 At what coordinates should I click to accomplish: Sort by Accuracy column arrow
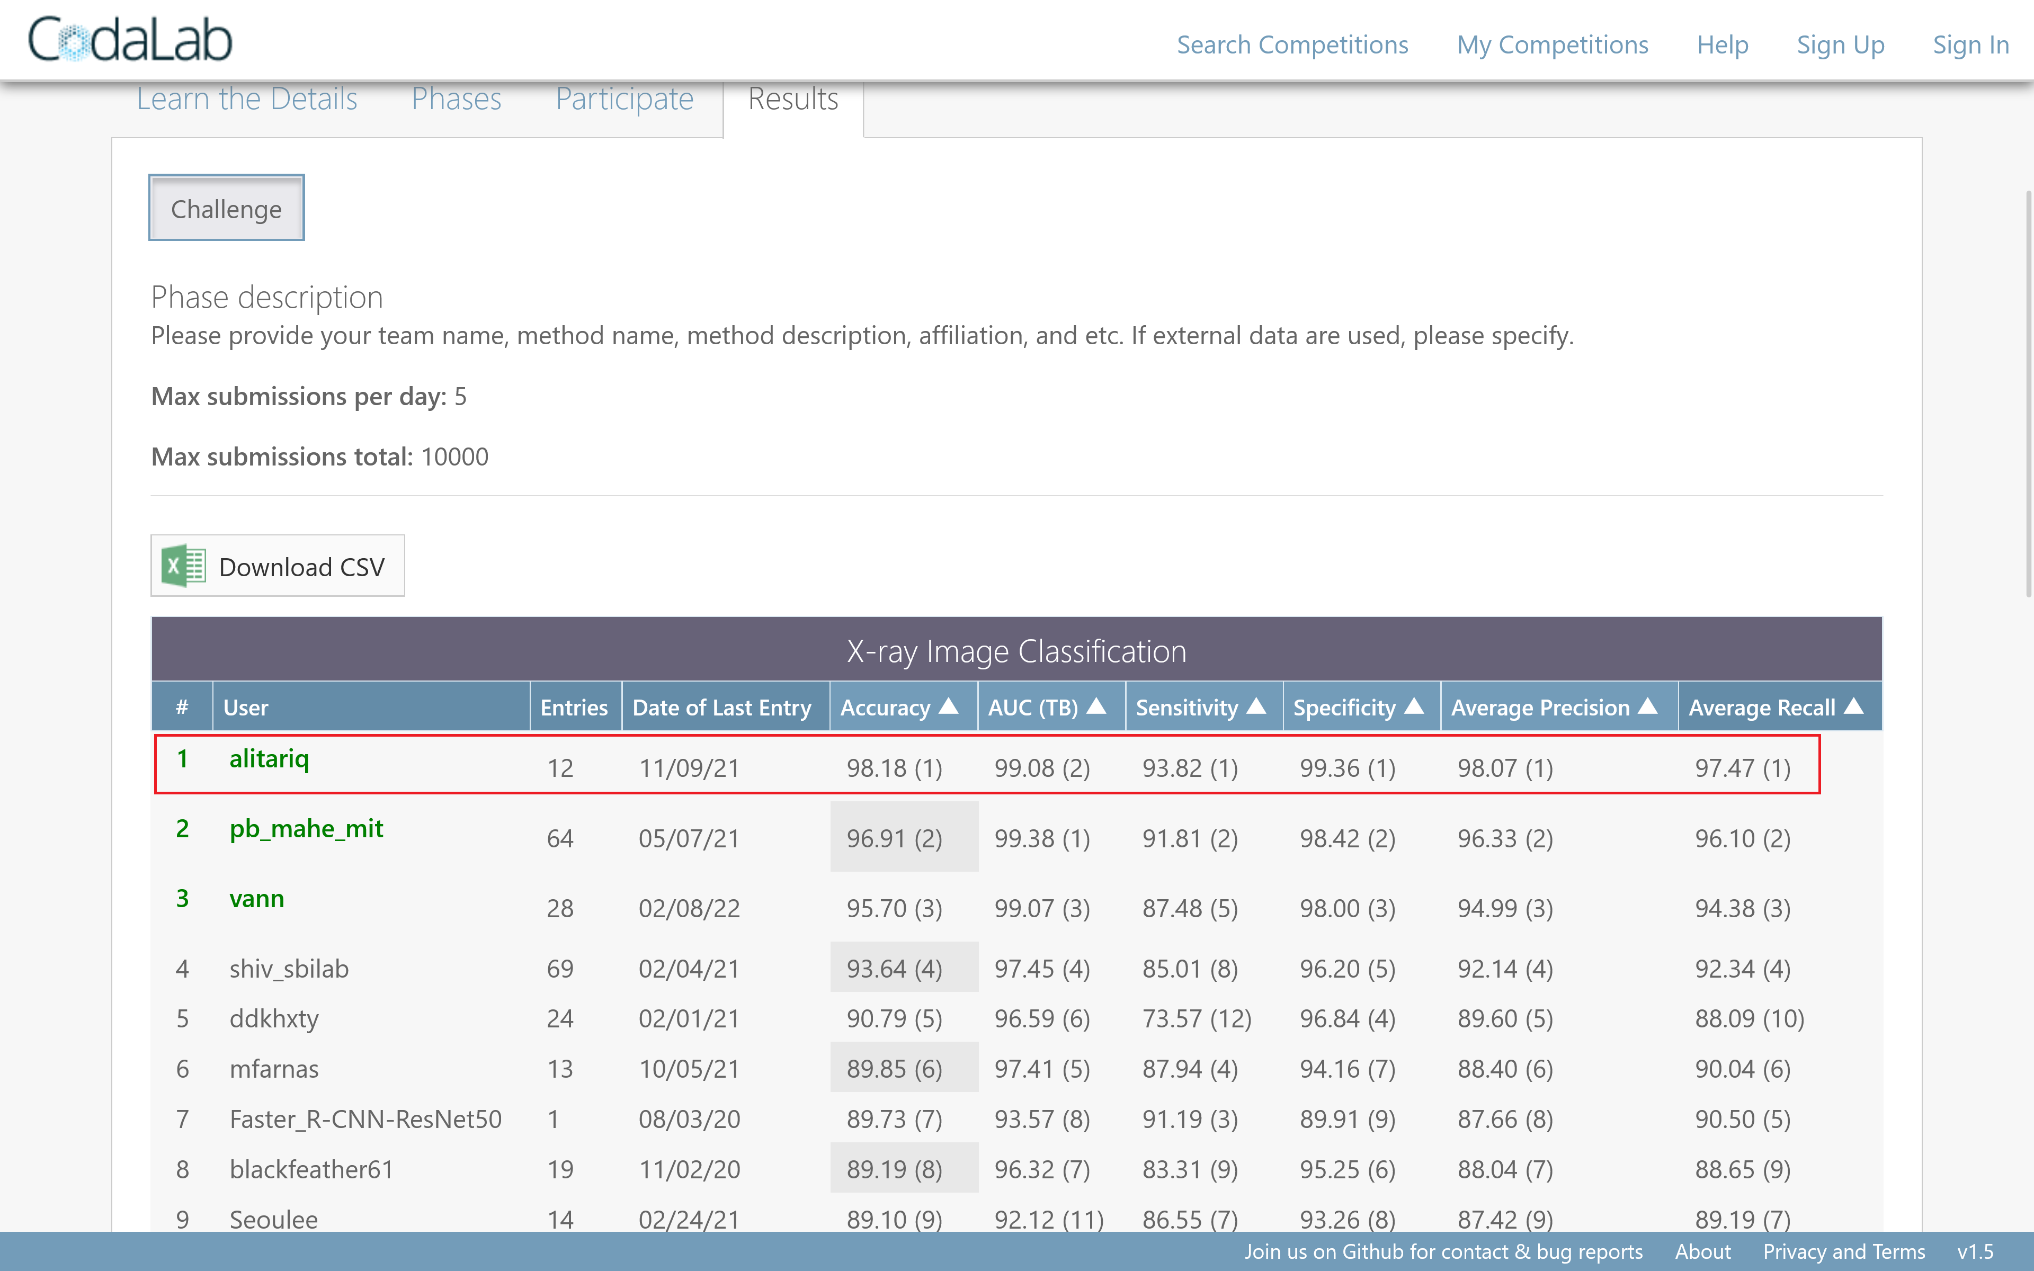[x=949, y=706]
